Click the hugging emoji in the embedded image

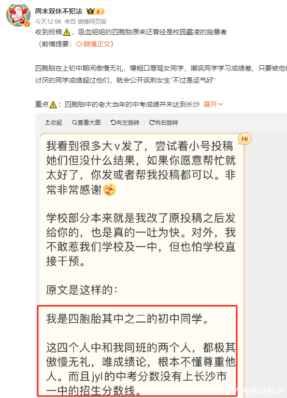pyautogui.click(x=110, y=190)
